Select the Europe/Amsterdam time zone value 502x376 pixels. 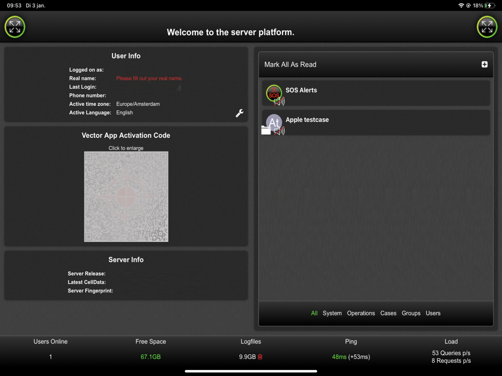pos(138,104)
